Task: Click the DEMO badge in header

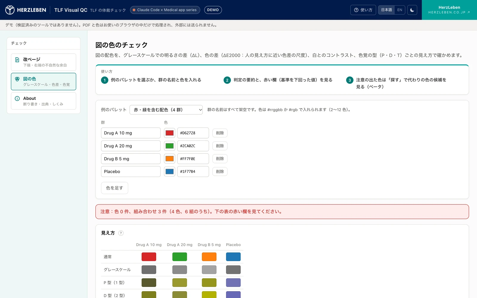Action: tap(213, 10)
